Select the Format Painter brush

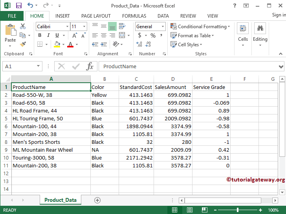click(23, 44)
